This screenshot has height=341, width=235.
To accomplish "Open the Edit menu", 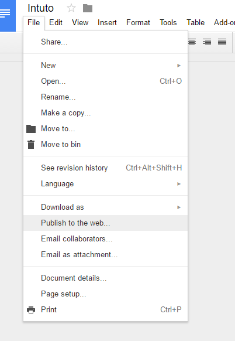I will [x=56, y=23].
